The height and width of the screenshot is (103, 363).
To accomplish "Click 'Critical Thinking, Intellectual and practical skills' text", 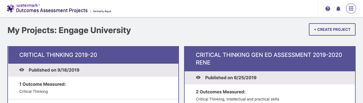I will click(238, 99).
